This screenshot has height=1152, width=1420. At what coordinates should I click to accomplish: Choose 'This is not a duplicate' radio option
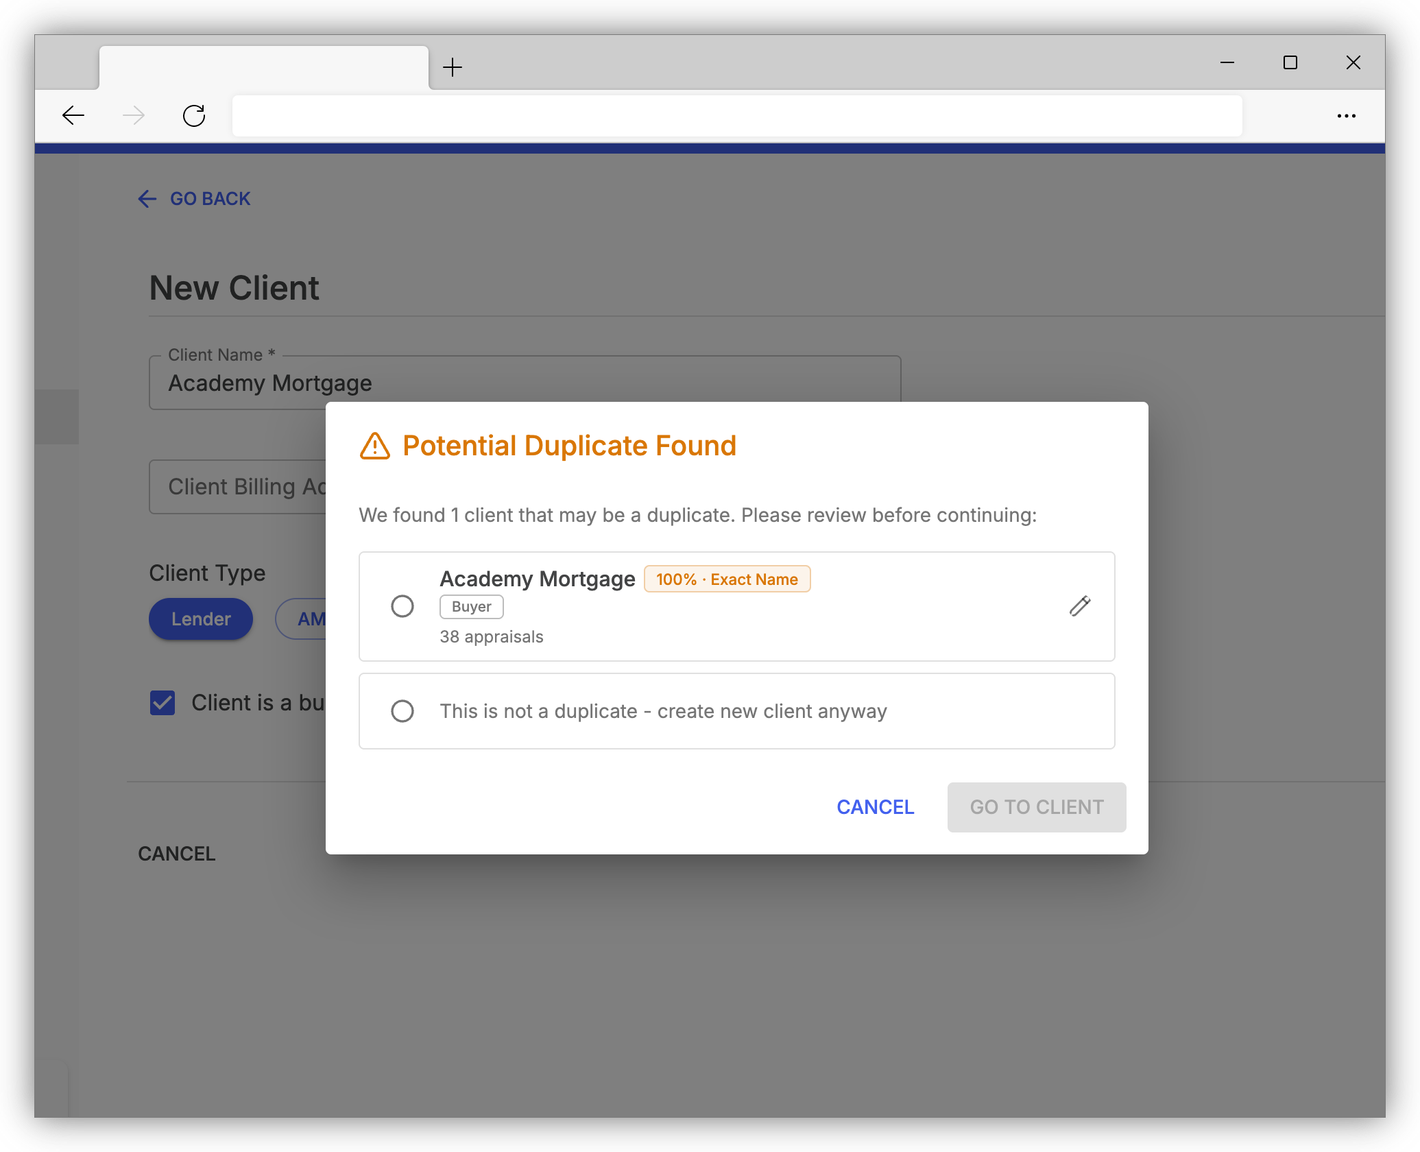(x=402, y=711)
